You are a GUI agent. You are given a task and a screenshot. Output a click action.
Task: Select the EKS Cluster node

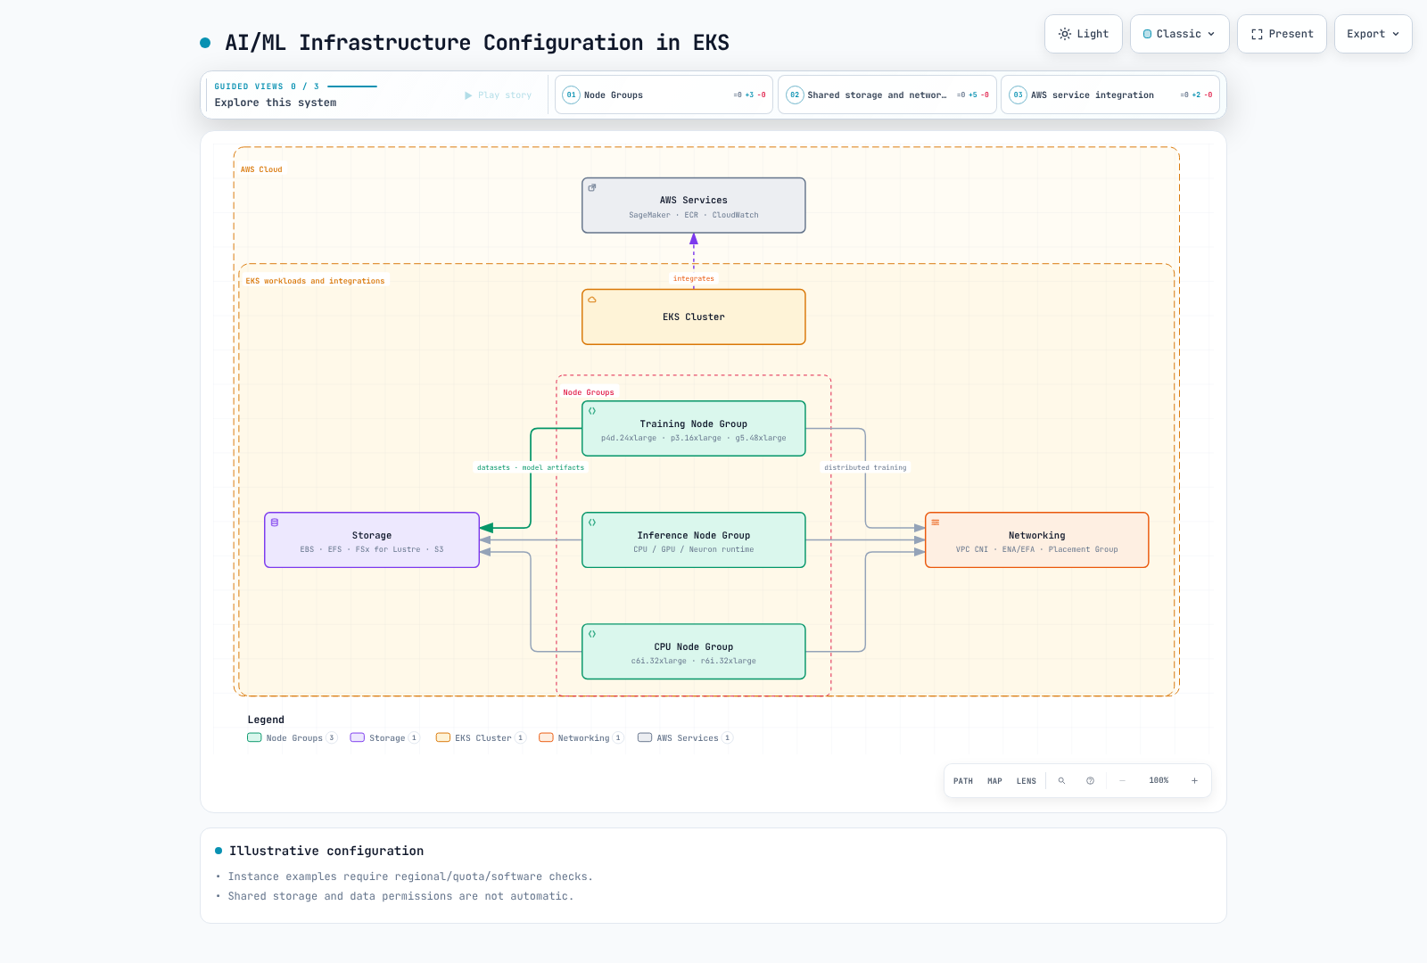[694, 317]
